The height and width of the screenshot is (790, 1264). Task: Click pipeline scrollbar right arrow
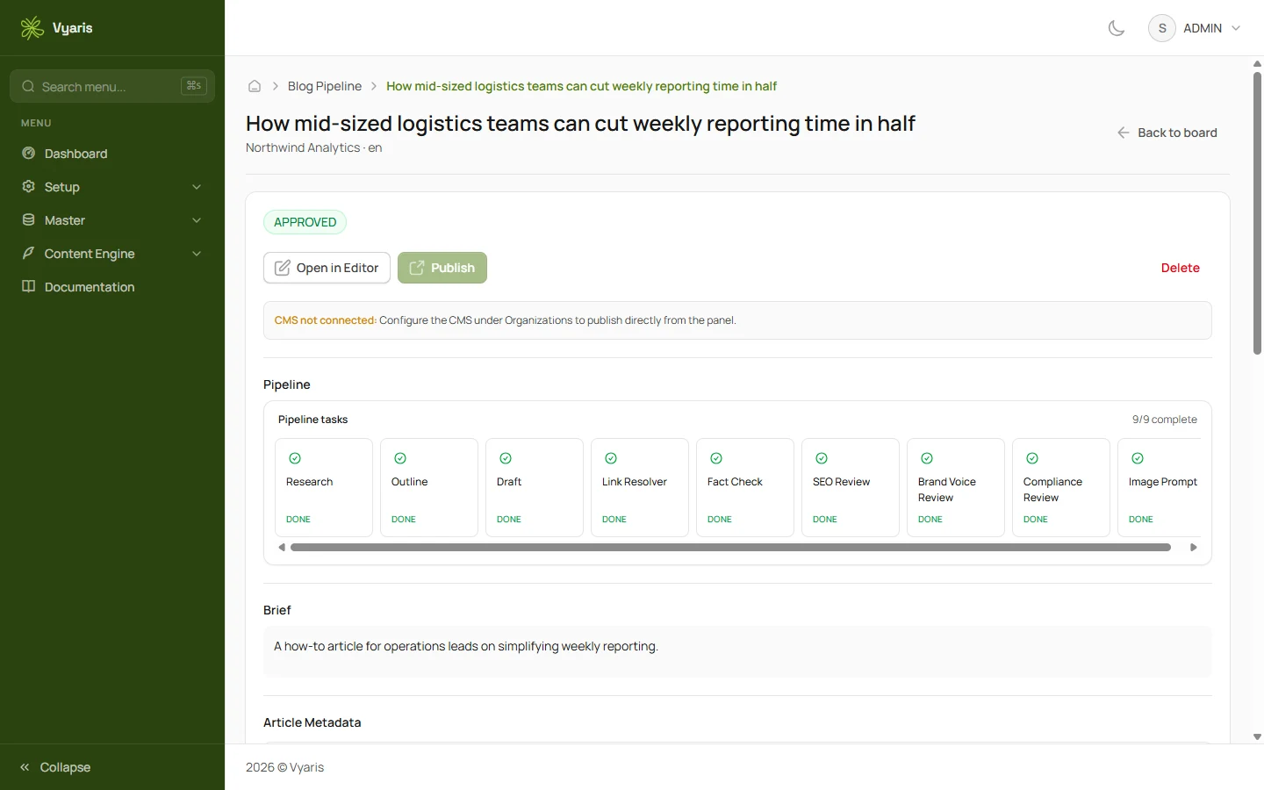point(1194,547)
